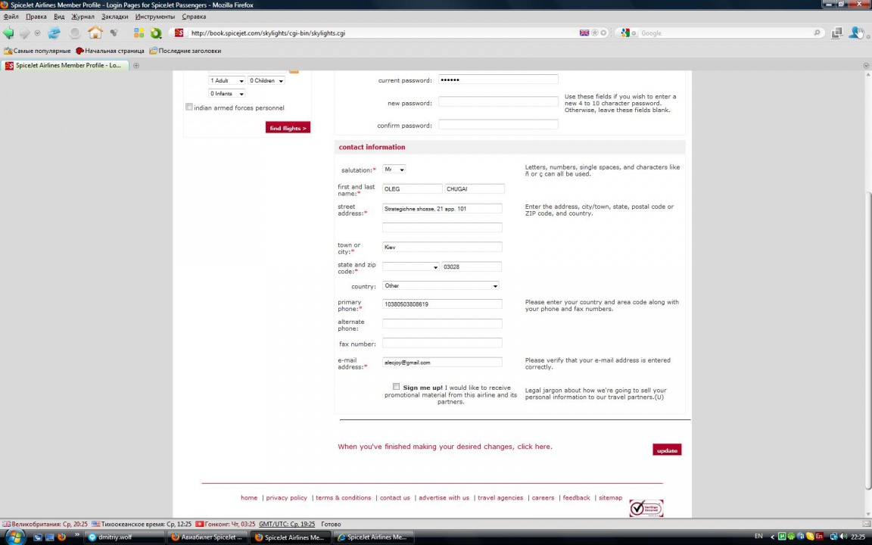Expand the country dropdown showing Other
Viewport: 872px width, 545px height.
[440, 286]
